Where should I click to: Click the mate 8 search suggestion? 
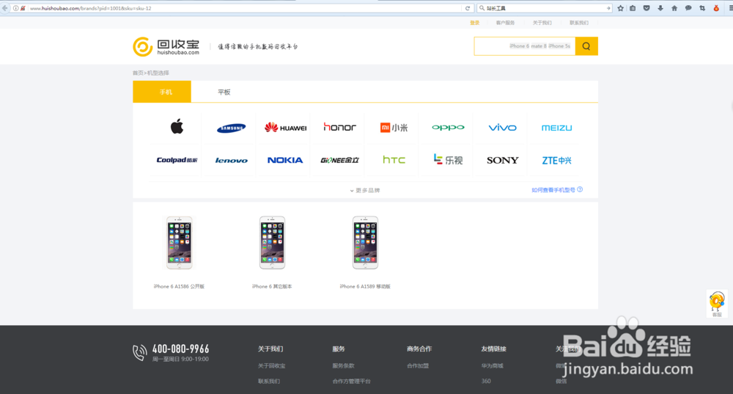pos(539,46)
